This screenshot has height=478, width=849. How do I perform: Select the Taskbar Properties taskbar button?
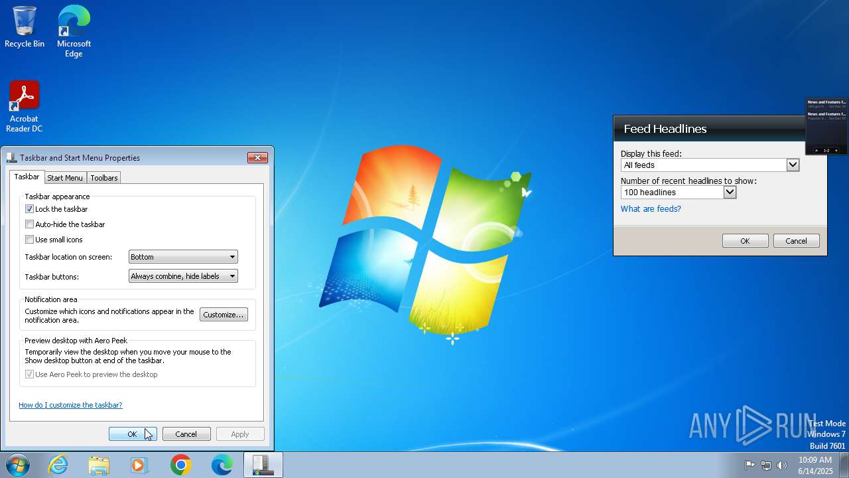coord(263,465)
